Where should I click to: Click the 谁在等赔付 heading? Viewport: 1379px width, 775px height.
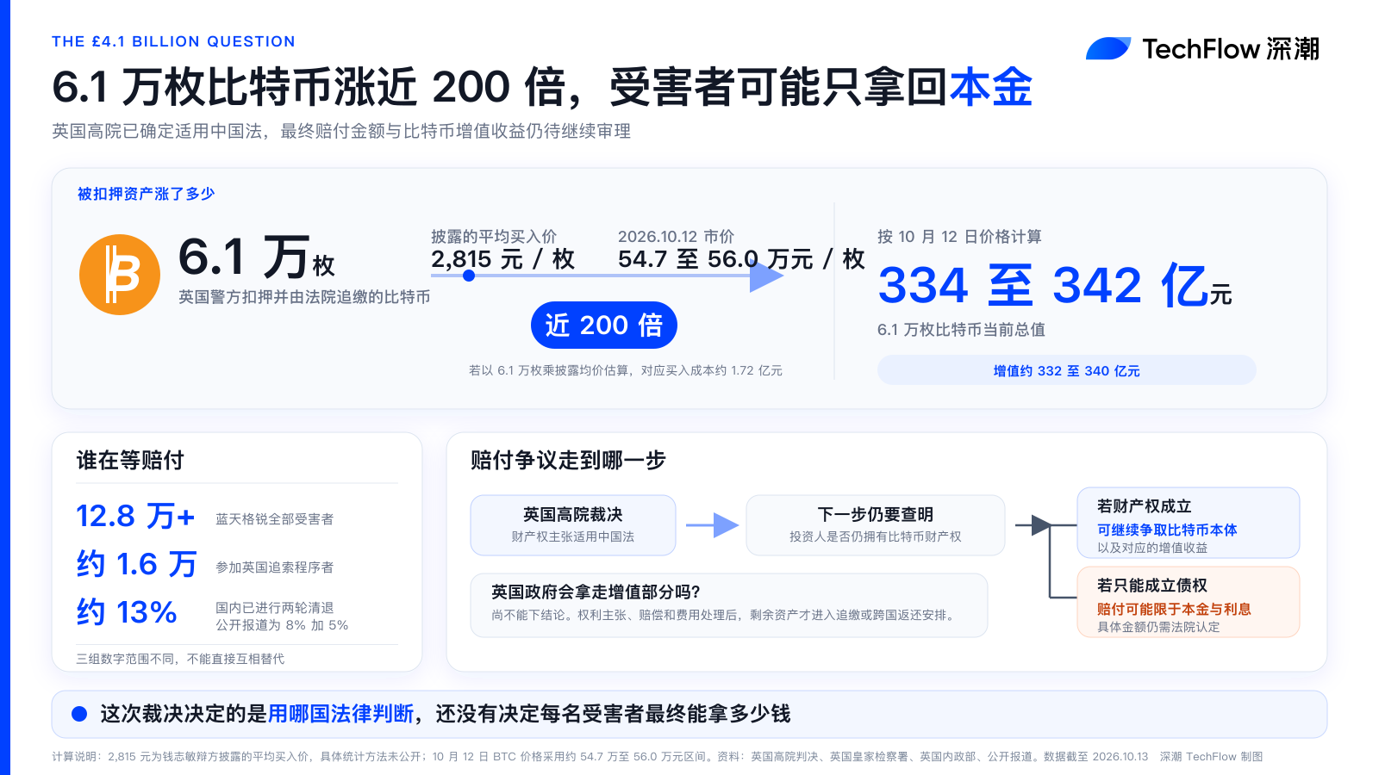pos(130,461)
